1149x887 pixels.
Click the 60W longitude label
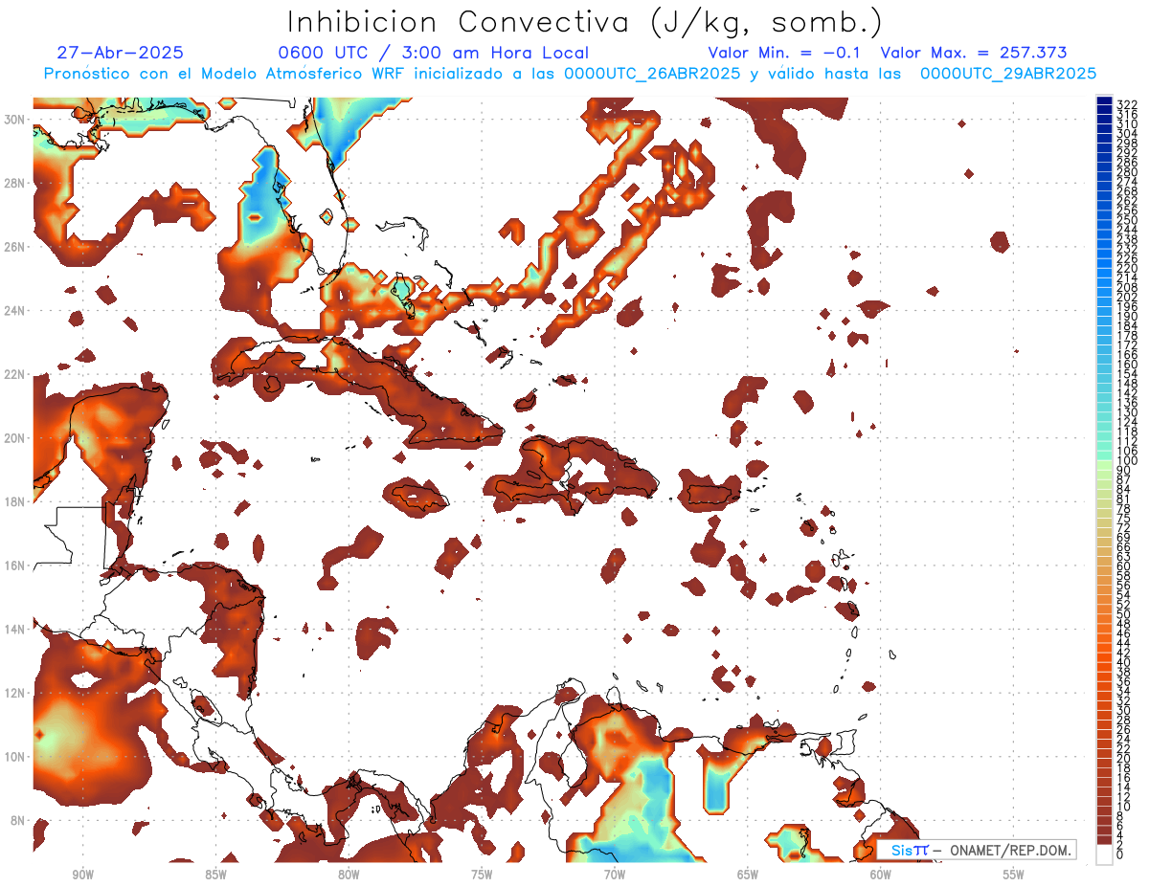click(x=881, y=875)
